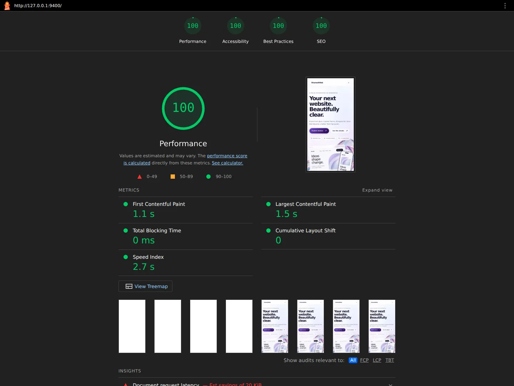The image size is (514, 386).
Task: Open the last filmstrip frame
Action: [x=382, y=326]
